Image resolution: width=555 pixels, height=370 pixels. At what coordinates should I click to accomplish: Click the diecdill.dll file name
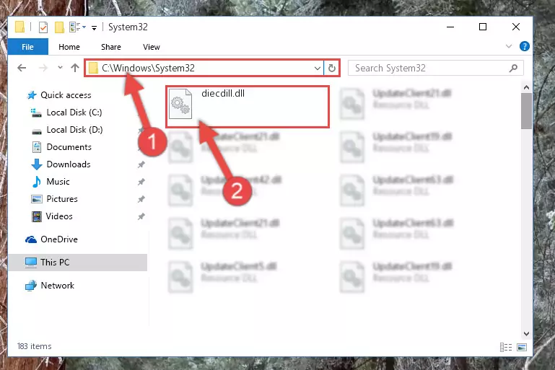pyautogui.click(x=223, y=93)
